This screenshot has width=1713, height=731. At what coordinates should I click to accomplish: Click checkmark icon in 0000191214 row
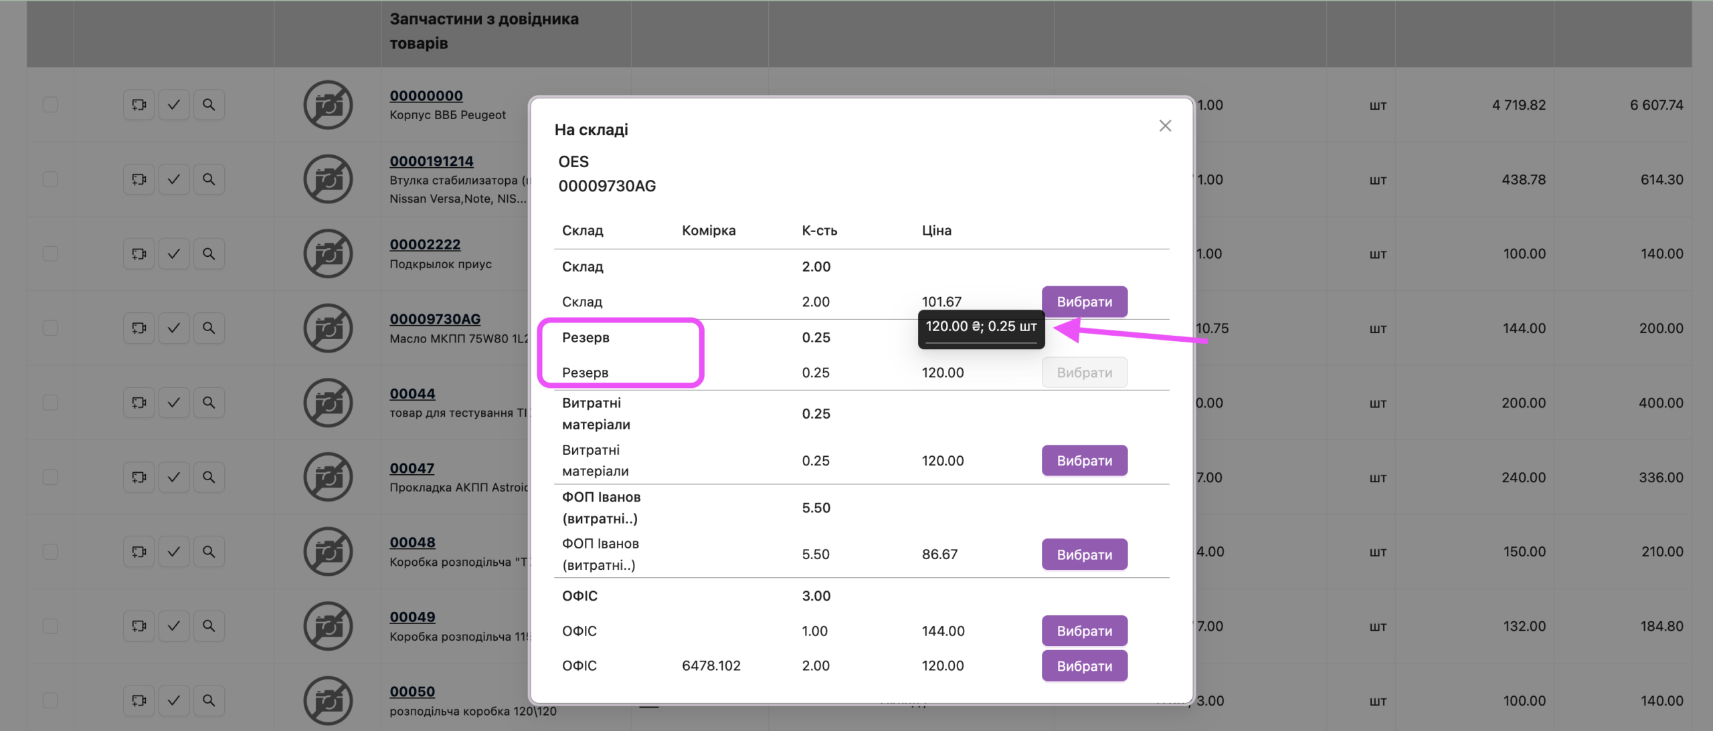tap(174, 179)
